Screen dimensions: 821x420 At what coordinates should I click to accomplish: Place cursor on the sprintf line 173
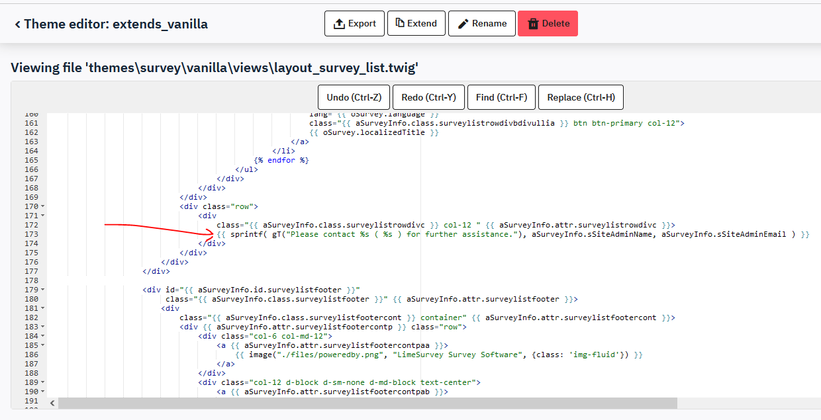click(x=463, y=234)
